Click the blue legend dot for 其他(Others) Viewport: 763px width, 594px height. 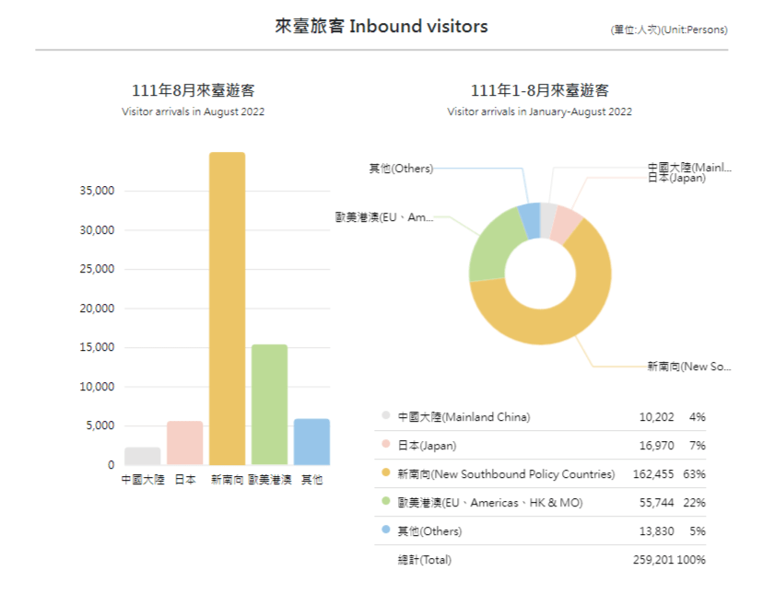[385, 531]
